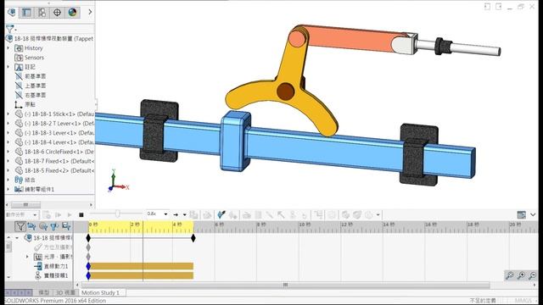Expand the lights and cameras motion tree row

(x=27, y=257)
